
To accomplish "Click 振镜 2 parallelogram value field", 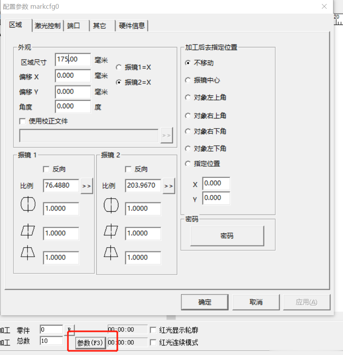I will point(143,234).
